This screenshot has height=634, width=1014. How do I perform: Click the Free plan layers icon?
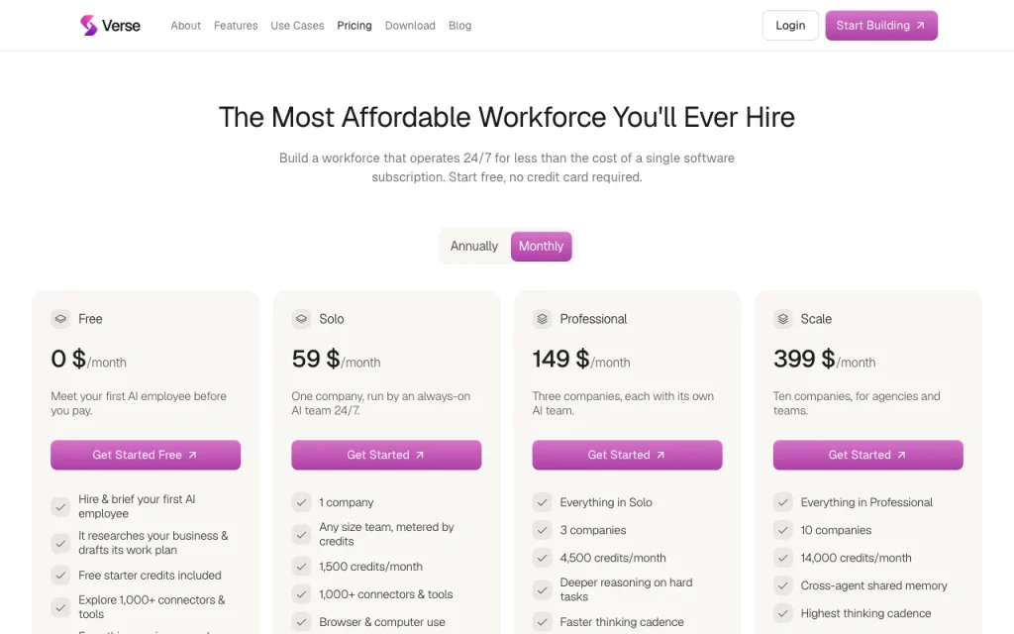point(60,319)
